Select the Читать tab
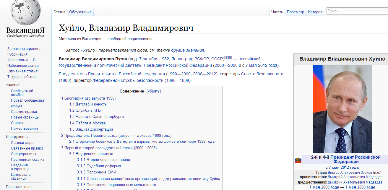388x190 pixels. (x=277, y=12)
